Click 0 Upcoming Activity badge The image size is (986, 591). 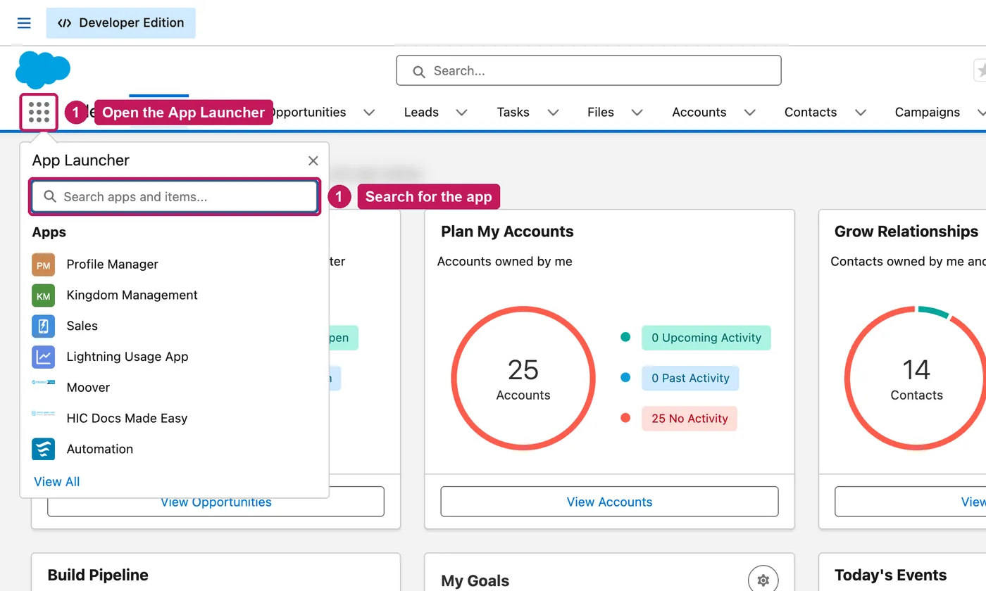[706, 338]
